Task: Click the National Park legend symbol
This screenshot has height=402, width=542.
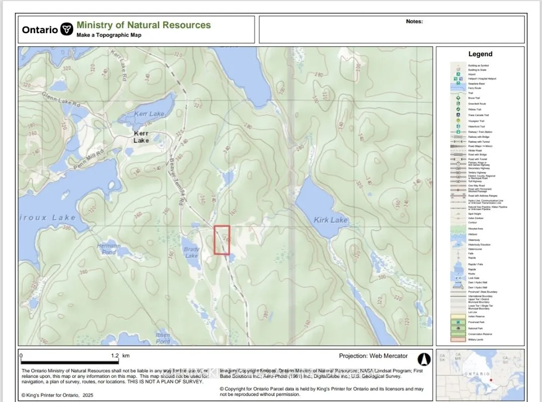Action: (x=458, y=328)
